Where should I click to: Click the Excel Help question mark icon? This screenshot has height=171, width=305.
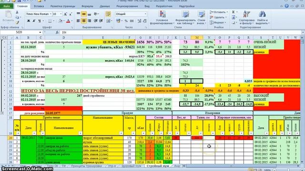(x=286, y=6)
